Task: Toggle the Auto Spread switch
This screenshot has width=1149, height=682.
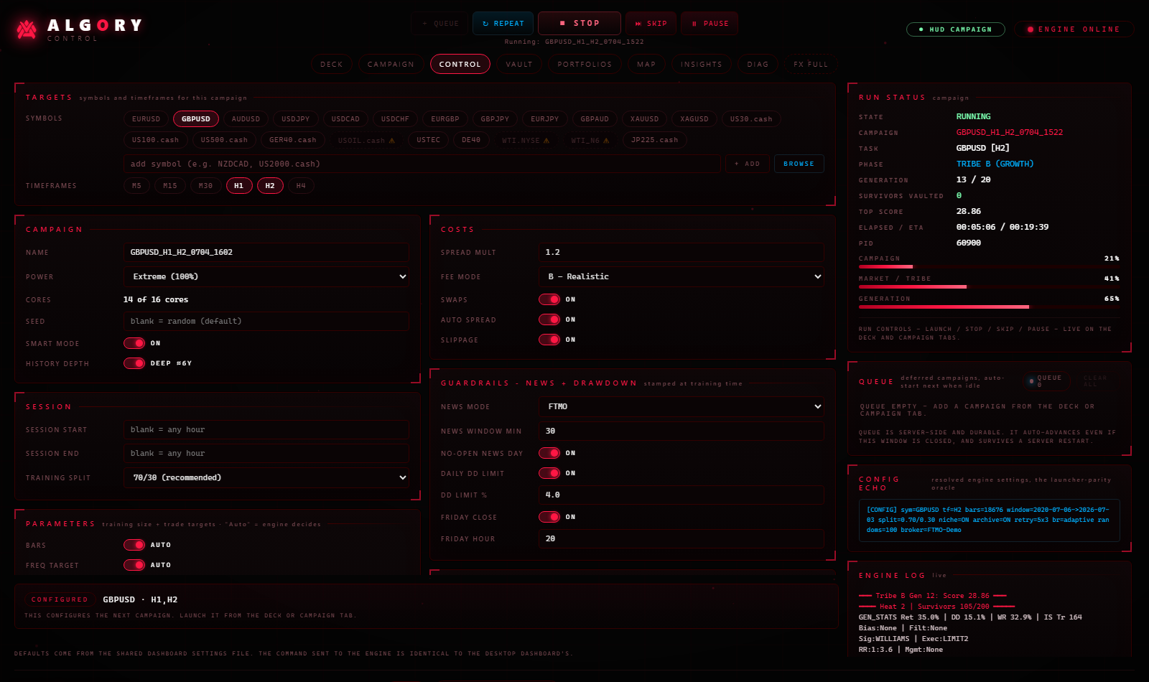Action: (x=549, y=319)
